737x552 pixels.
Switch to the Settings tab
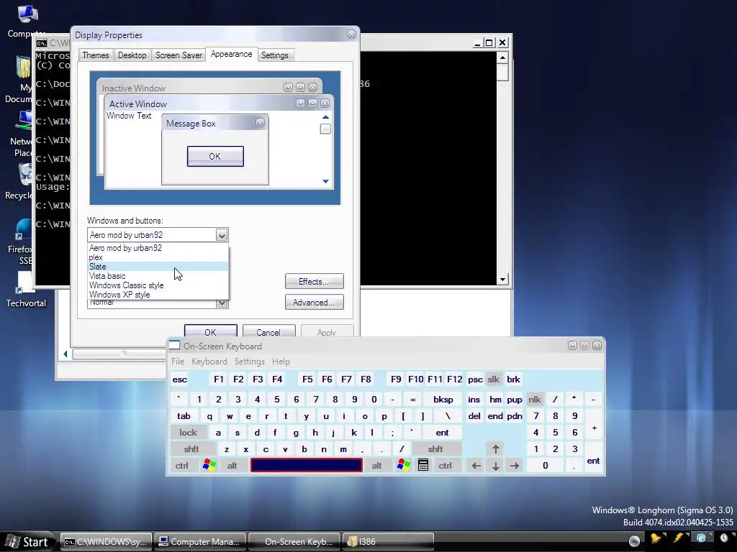[x=275, y=55]
